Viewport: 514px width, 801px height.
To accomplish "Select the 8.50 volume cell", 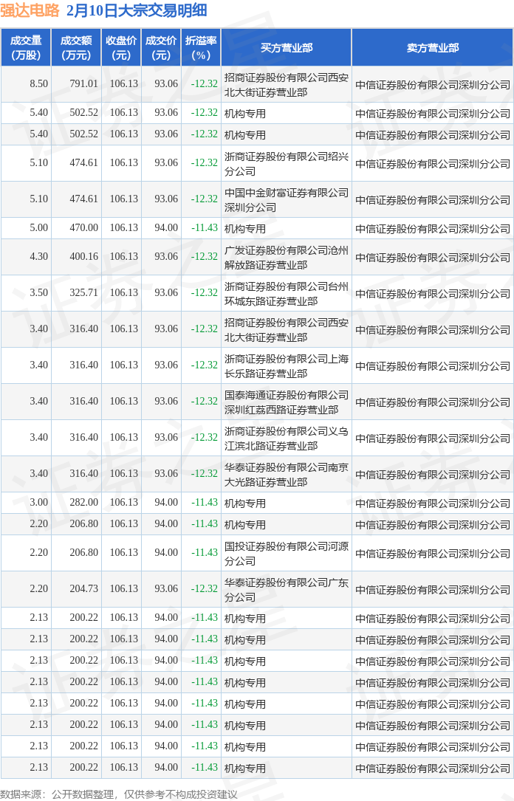I will [x=39, y=84].
